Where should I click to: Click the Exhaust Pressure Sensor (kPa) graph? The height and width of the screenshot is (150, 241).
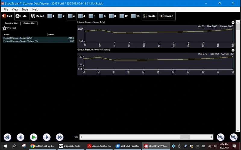coord(156,36)
